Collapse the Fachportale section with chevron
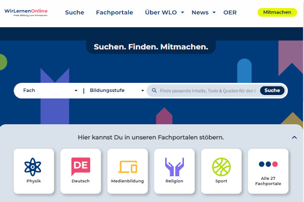 (294, 137)
